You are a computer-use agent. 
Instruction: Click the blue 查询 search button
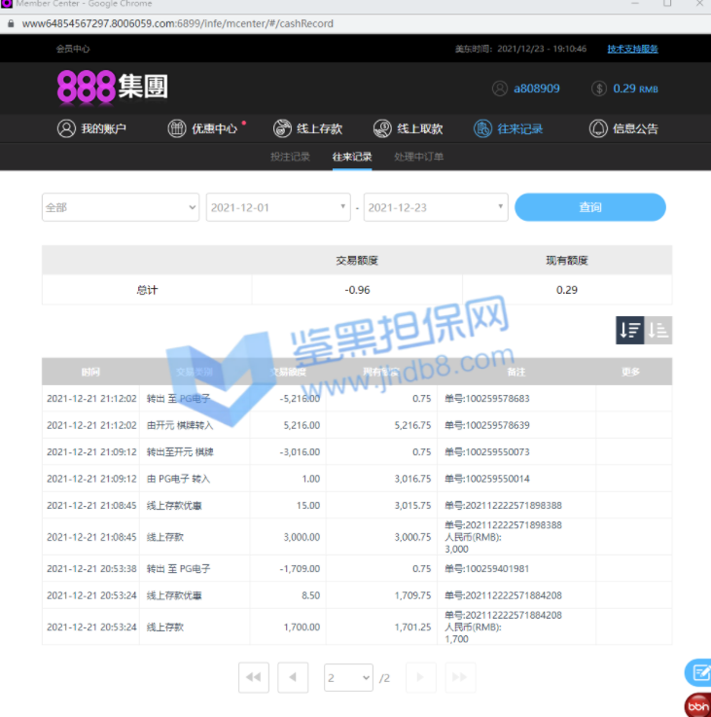pyautogui.click(x=589, y=207)
